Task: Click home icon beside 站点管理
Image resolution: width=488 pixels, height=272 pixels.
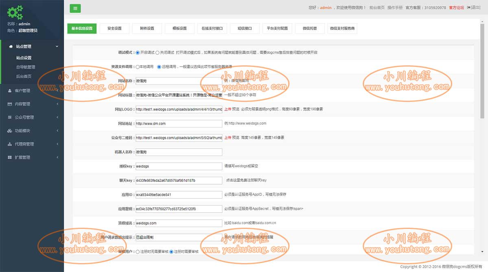Action: (x=11, y=46)
